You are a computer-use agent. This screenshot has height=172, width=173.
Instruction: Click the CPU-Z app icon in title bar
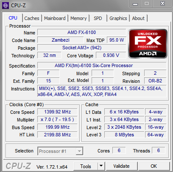[6, 6]
